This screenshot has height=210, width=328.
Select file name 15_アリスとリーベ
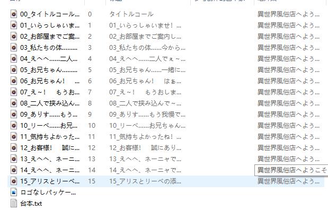(50, 181)
